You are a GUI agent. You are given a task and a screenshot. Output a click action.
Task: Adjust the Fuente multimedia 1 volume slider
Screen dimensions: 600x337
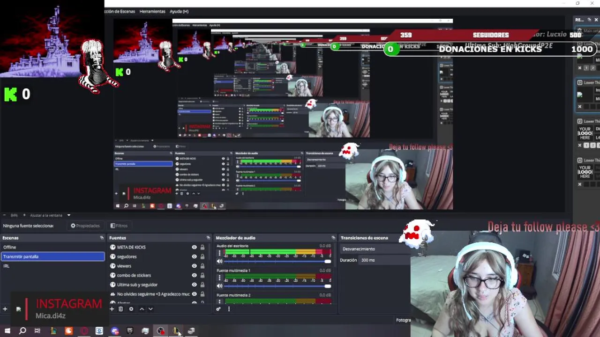pos(277,286)
